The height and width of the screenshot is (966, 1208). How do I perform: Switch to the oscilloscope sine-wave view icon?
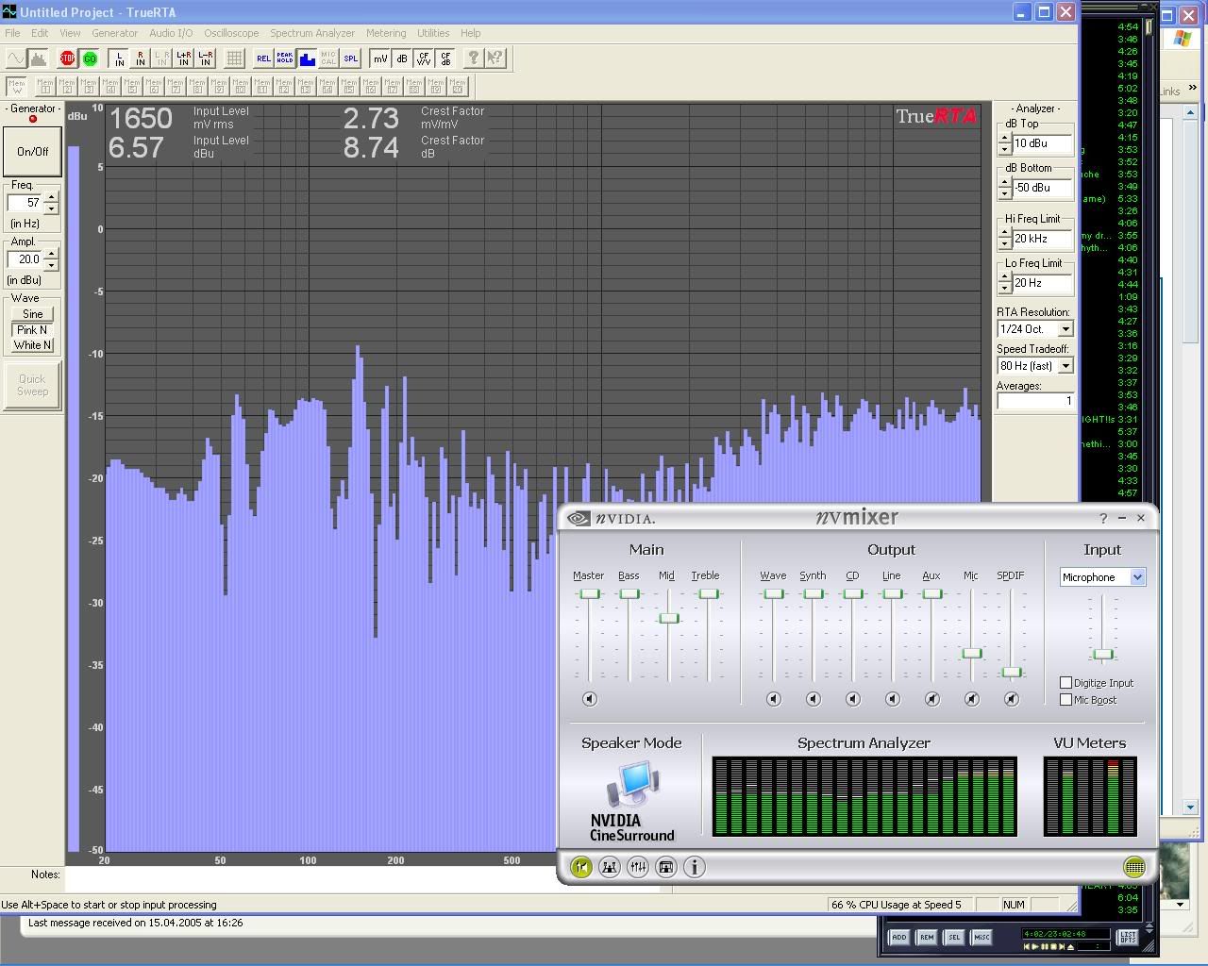pos(16,58)
